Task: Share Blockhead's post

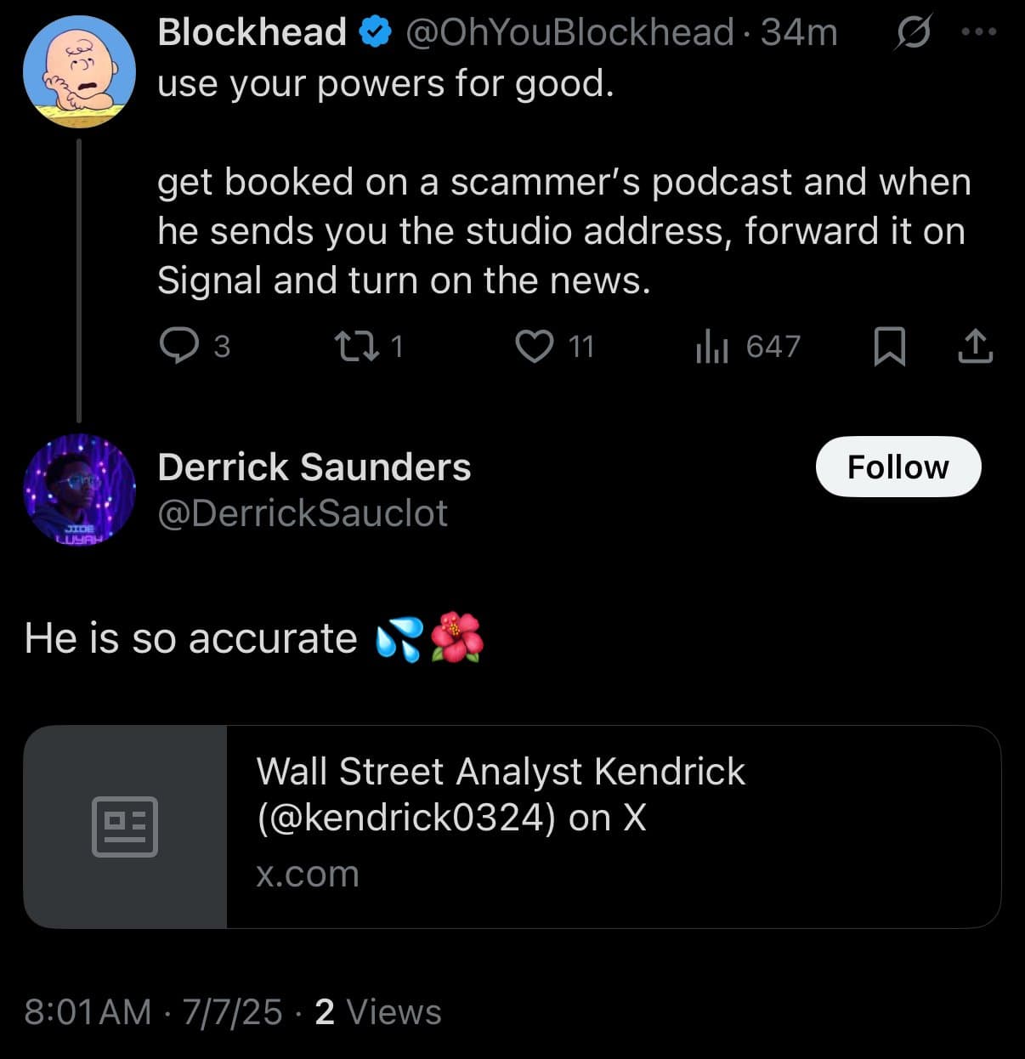Action: pos(975,346)
